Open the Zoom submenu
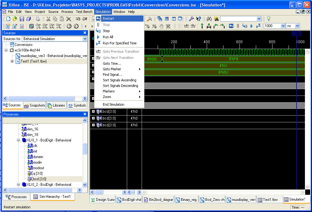Viewport: 312px width, 212px height. (x=119, y=97)
